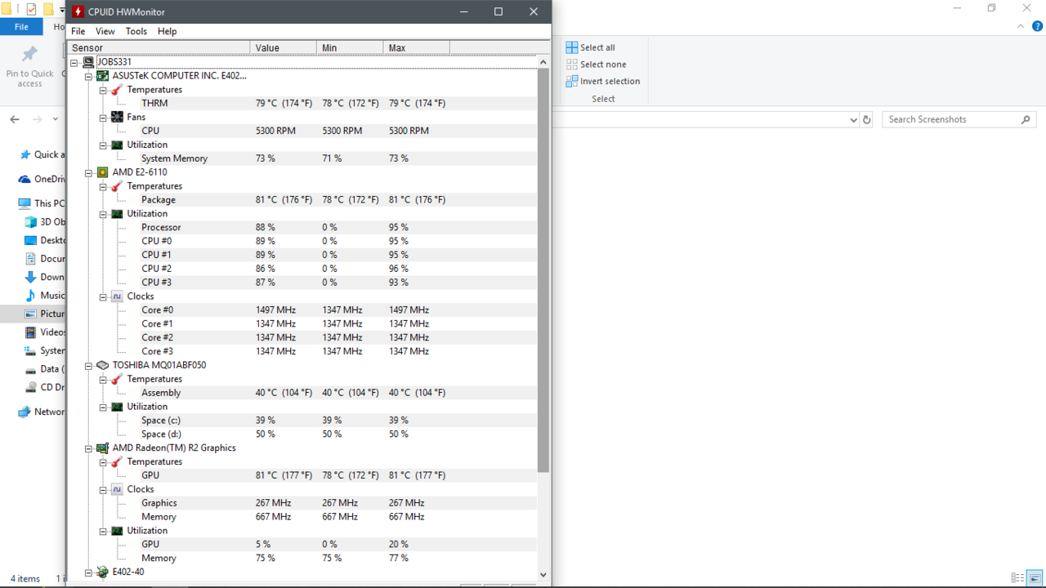
Task: Open the View menu in HWMonitor
Action: point(105,31)
